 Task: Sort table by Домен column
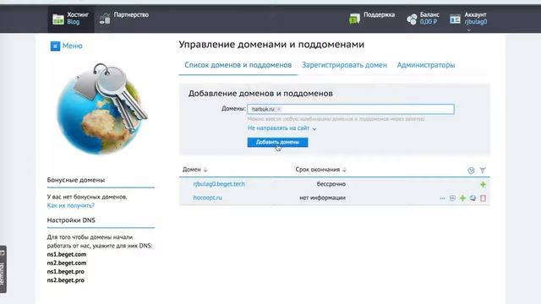tap(194, 170)
